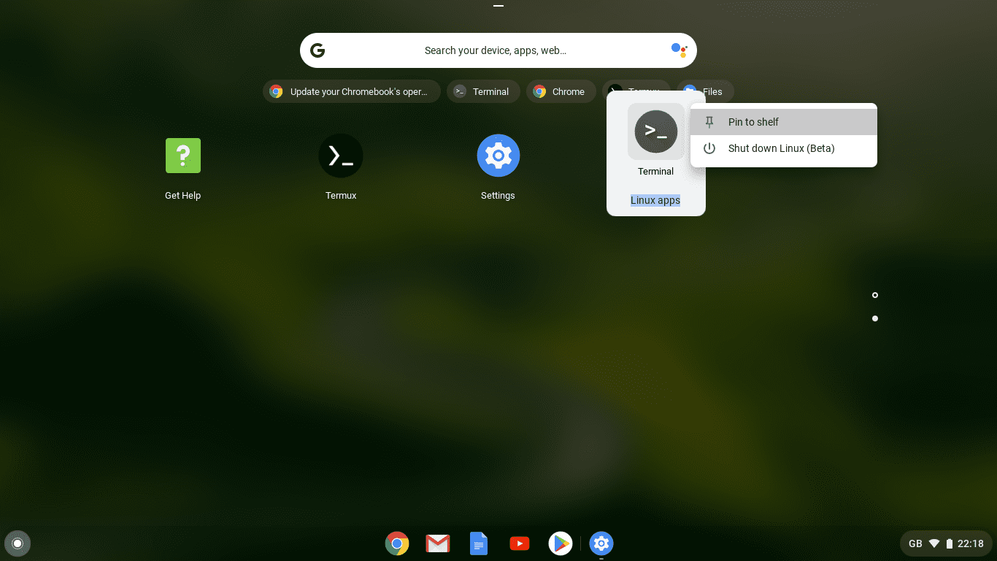
Task: Click the launcher button in bottom-left corner
Action: tap(18, 543)
